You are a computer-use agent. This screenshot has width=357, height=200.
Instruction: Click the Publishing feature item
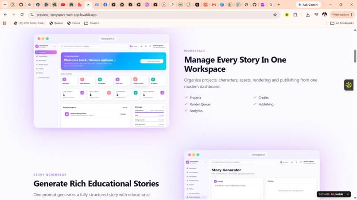coord(263,104)
